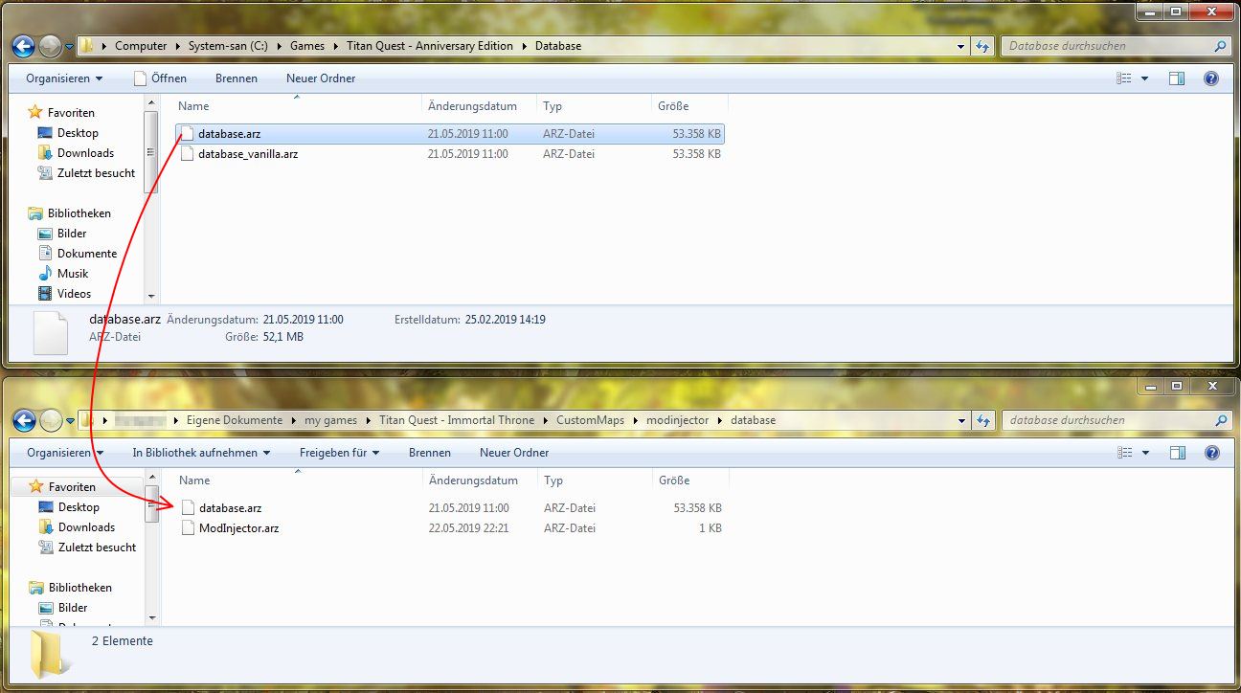Open Organisieren menu in Anniversary Edition window
Screen dimensions: 1241x693
pos(64,78)
